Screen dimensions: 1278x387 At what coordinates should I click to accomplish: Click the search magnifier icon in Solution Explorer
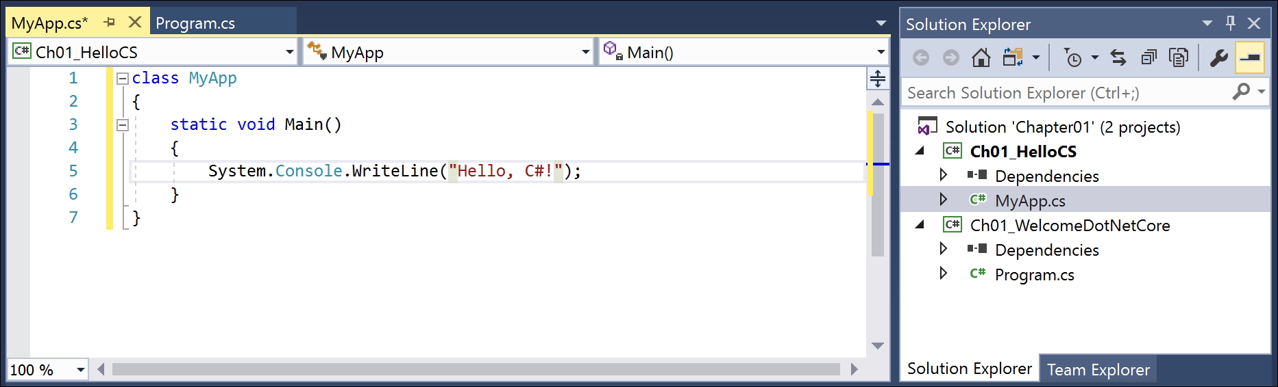tap(1241, 92)
